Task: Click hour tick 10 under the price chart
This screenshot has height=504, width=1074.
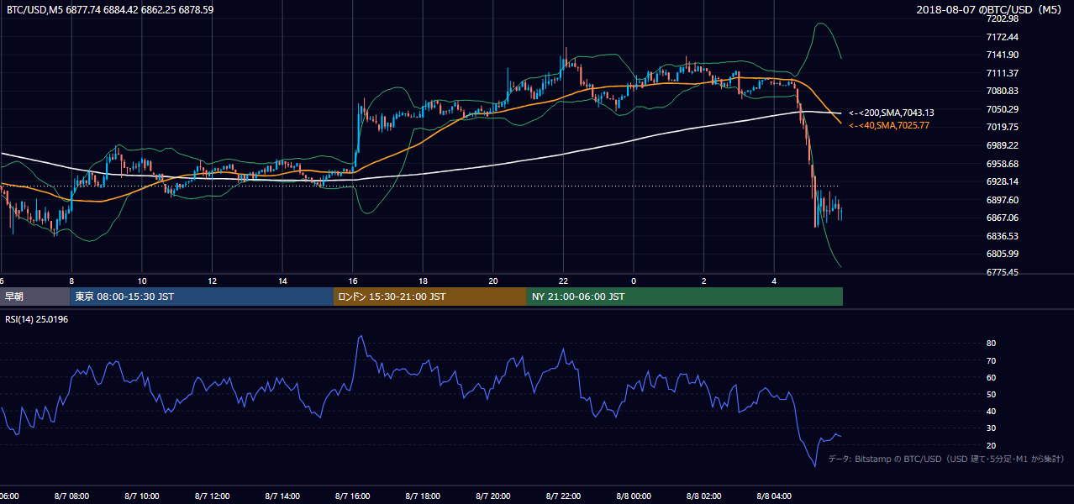Action: click(142, 281)
